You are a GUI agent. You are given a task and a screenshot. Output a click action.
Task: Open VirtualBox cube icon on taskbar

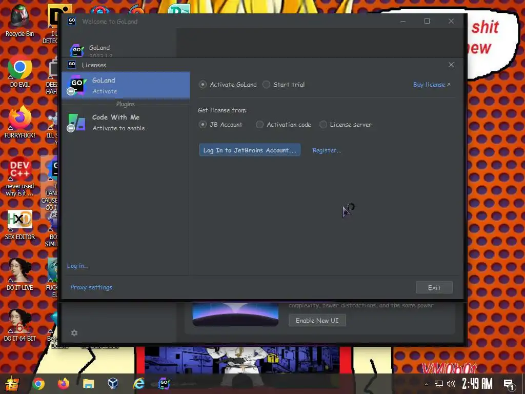tap(113, 383)
